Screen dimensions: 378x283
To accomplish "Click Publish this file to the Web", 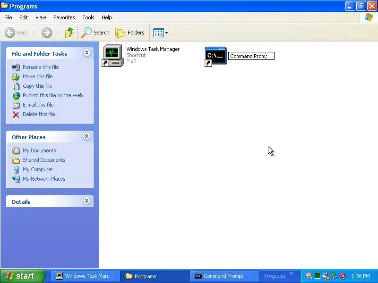I will coord(53,95).
